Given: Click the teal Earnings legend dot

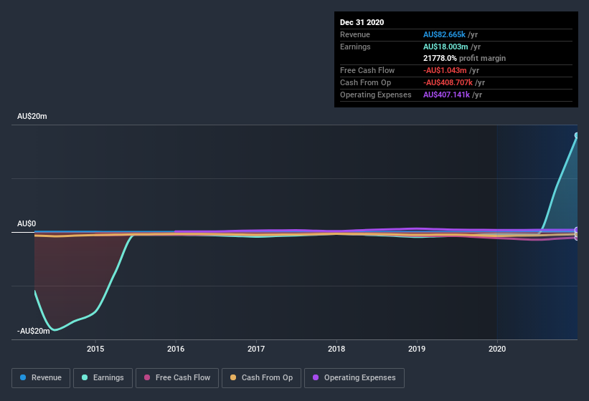Looking at the screenshot, I should 85,377.
